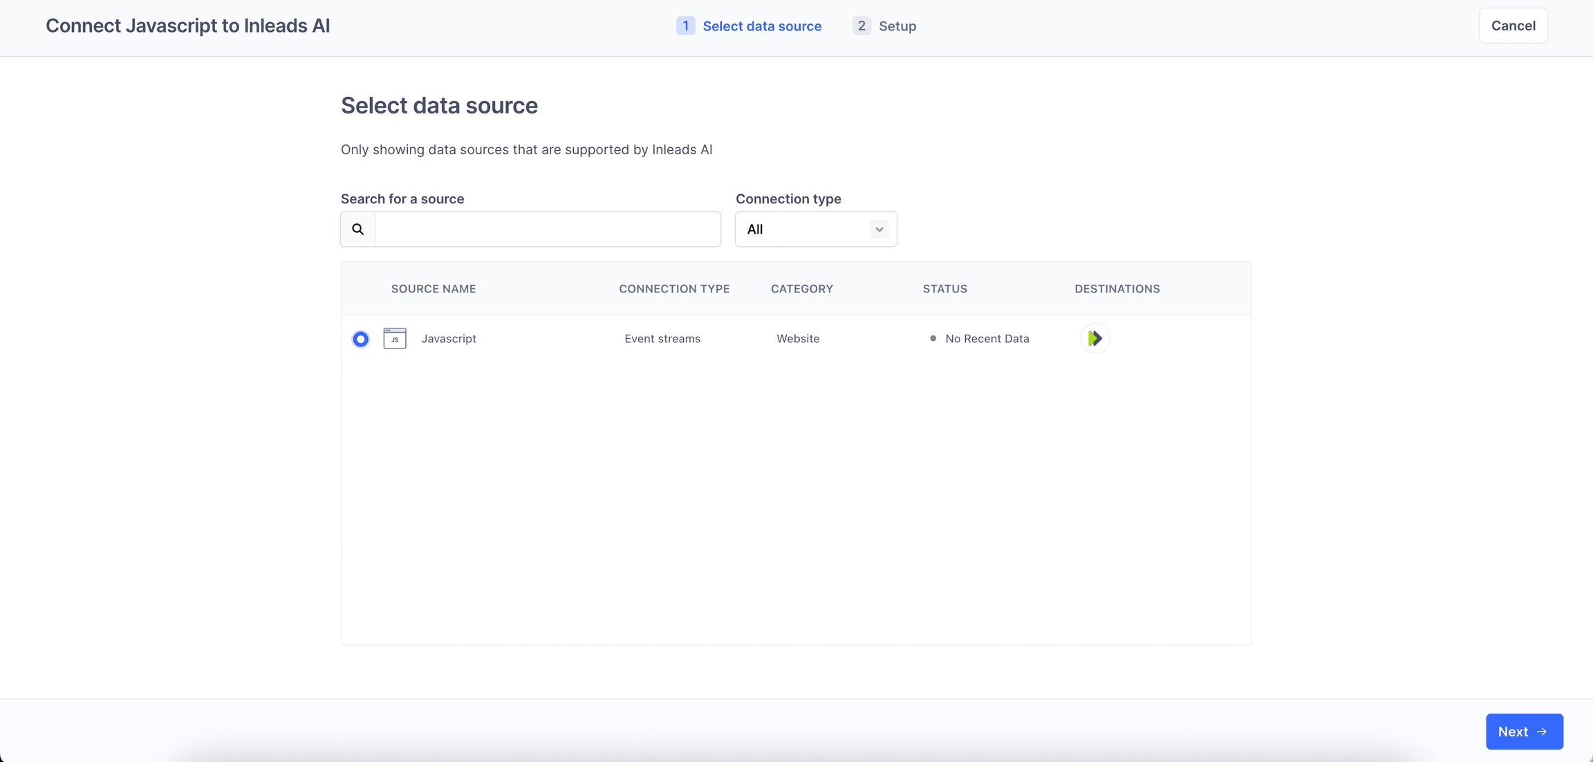Click step number 2 badge
The image size is (1593, 762).
(861, 26)
